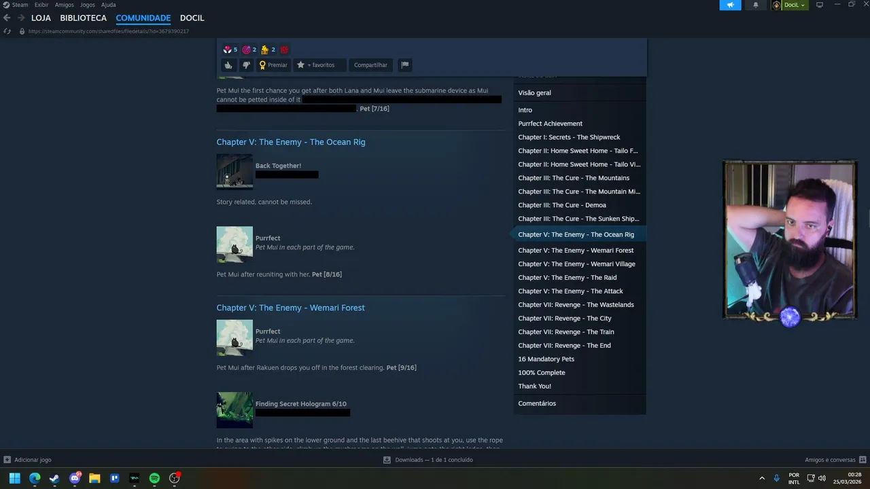Jump to Chapter V: The Enemy - The Raid
The height and width of the screenshot is (489, 870).
pos(568,278)
